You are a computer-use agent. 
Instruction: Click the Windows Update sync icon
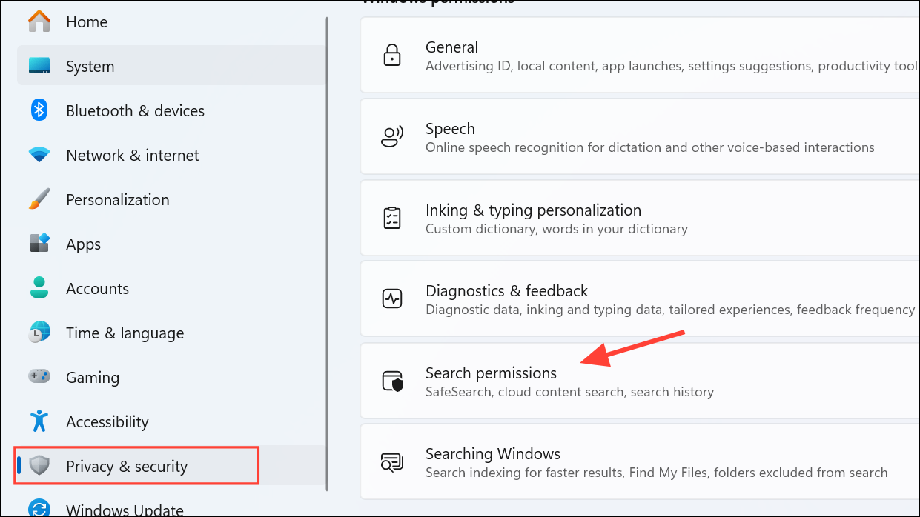click(x=39, y=510)
